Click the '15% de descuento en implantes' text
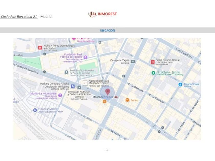This screenshot has width=215, height=161. point(165,63)
